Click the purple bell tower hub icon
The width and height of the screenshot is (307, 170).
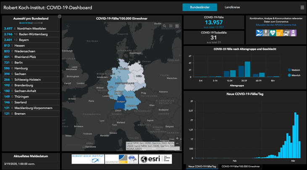[293, 33]
